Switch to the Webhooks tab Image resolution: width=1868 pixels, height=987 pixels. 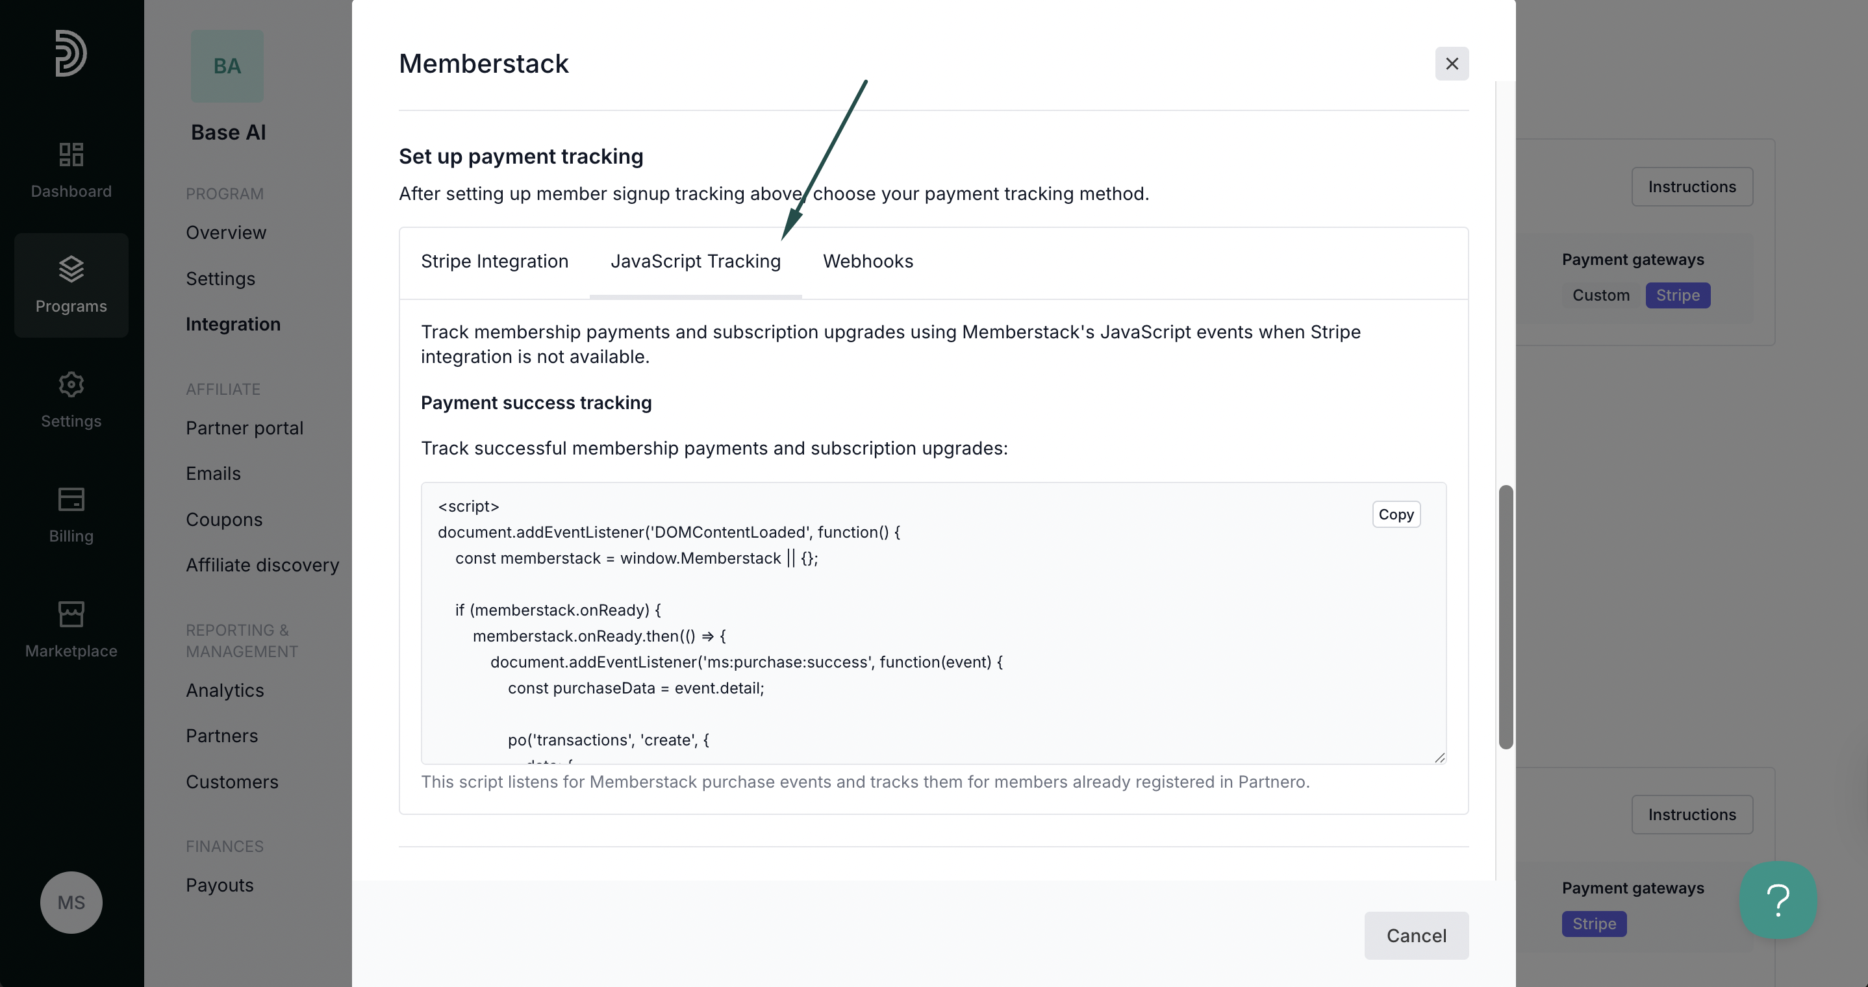tap(868, 261)
